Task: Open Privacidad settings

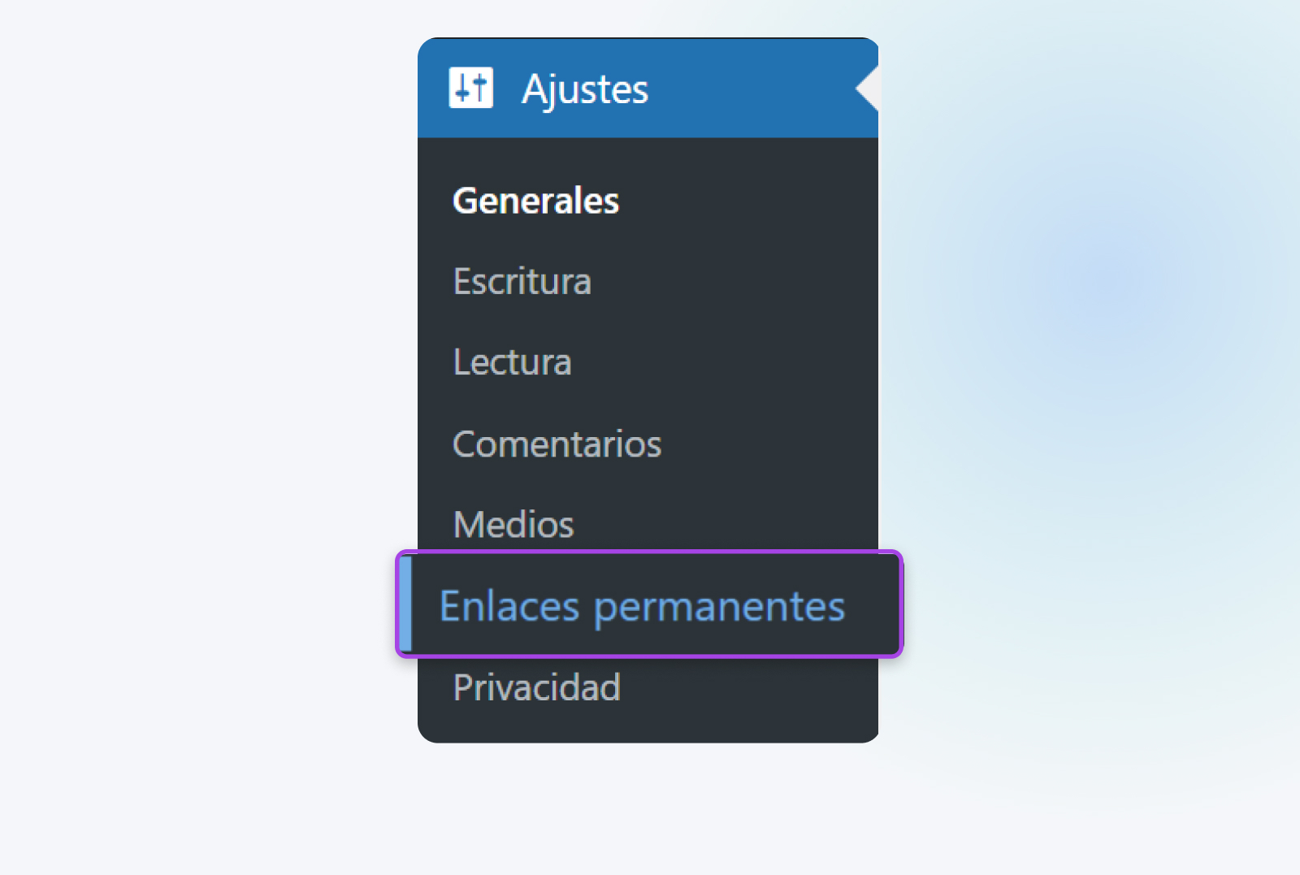Action: [536, 687]
